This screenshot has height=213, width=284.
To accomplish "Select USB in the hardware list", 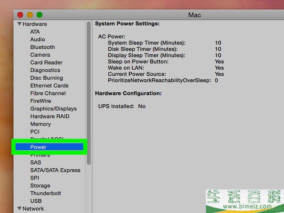I will 36,201.
